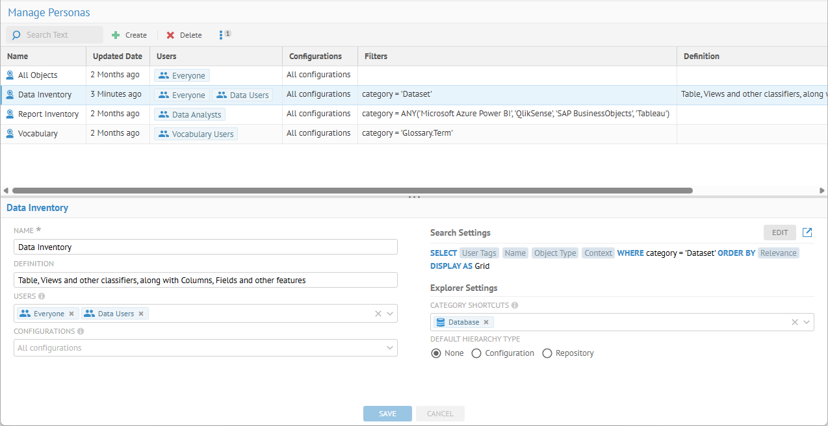Remove Data Users tag from Users field
Viewport: 828px width, 426px height.
[x=141, y=314]
